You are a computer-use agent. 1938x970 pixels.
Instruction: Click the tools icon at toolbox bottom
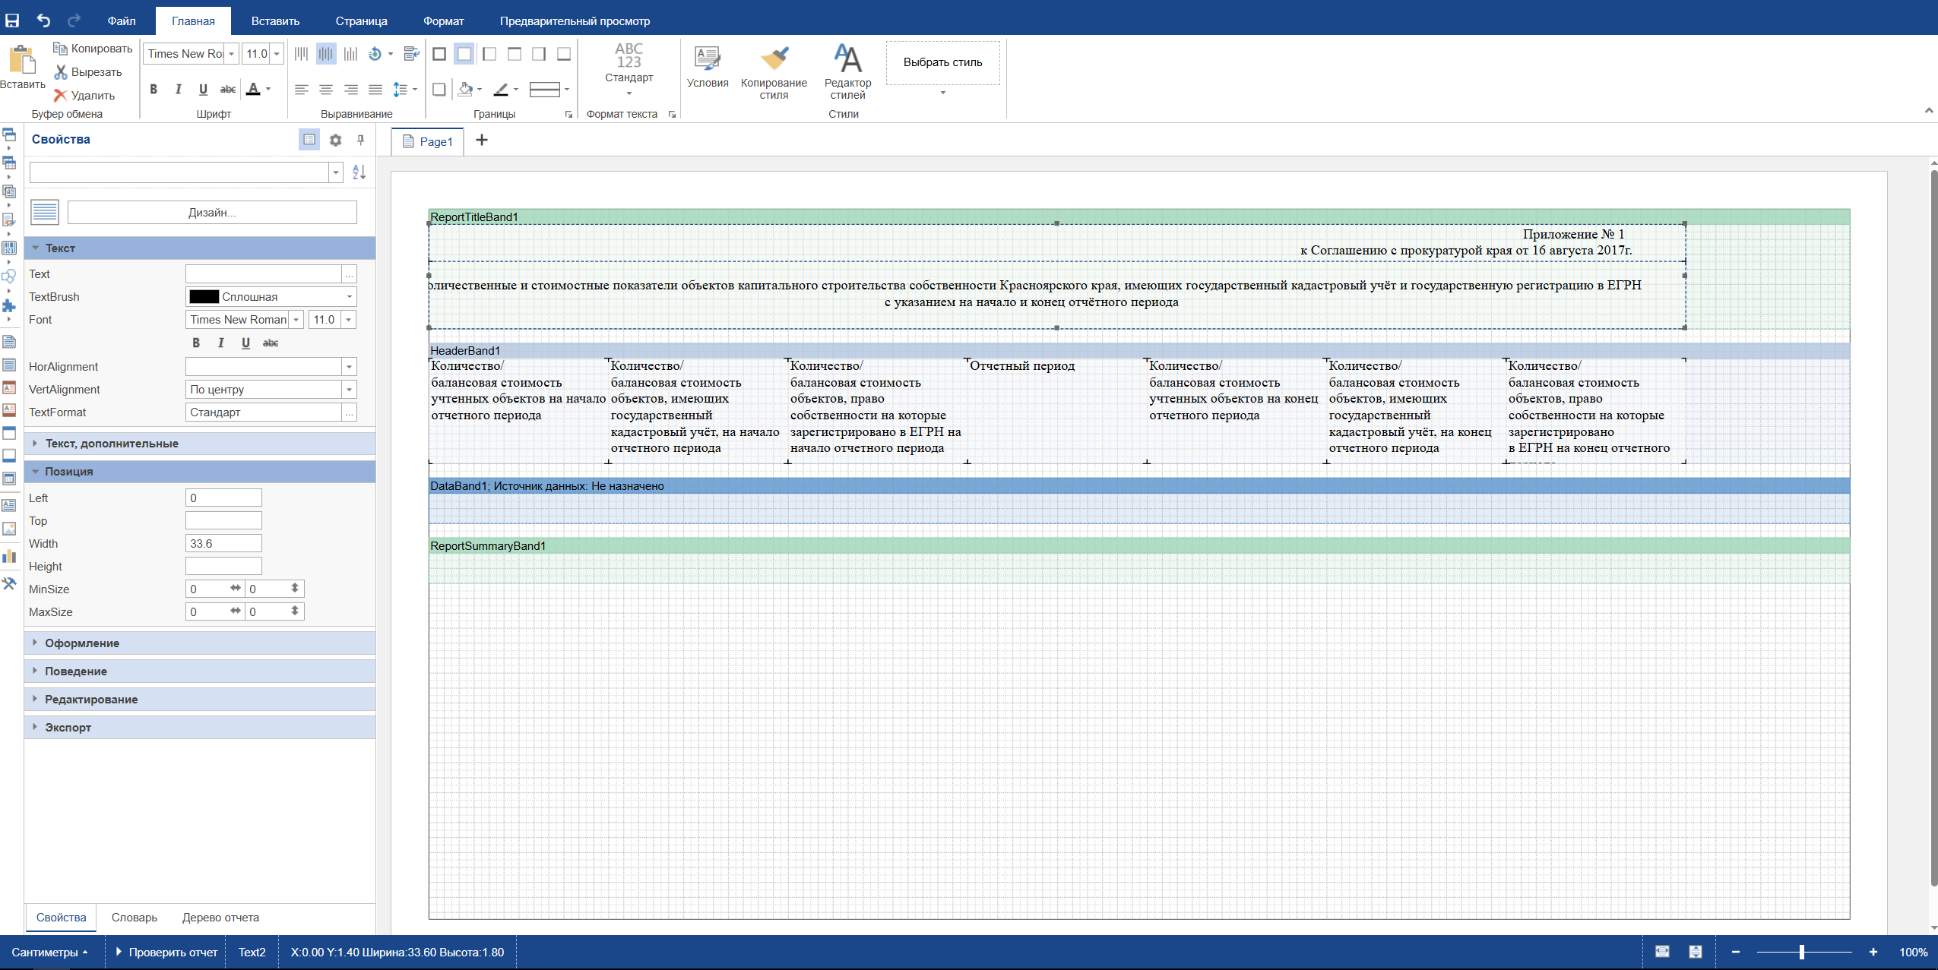[9, 583]
